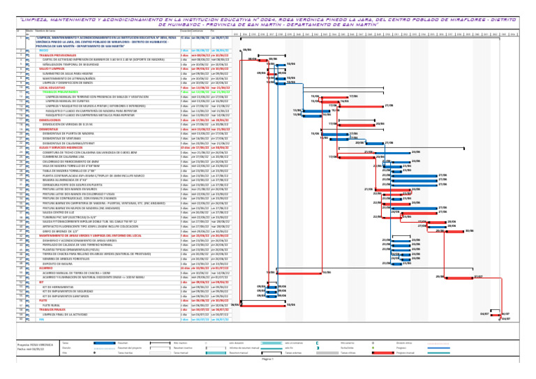
Task: Select the DEMOLICION DE VEREDAS task name
Action: pyautogui.click(x=68, y=125)
